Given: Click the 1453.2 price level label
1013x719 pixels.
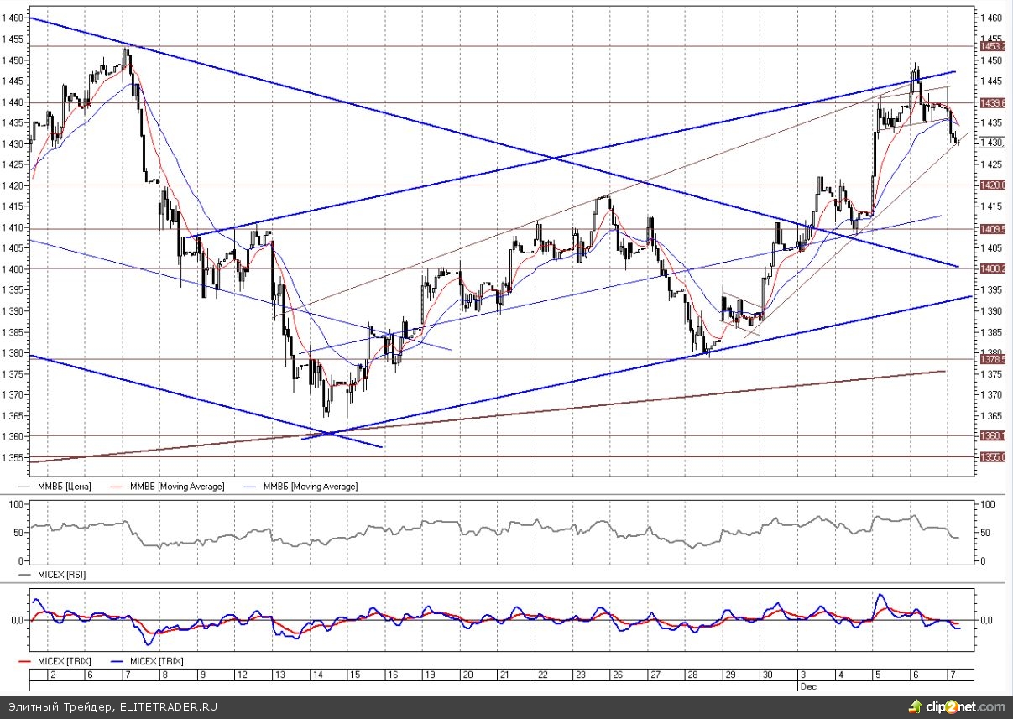Looking at the screenshot, I should pos(991,46).
